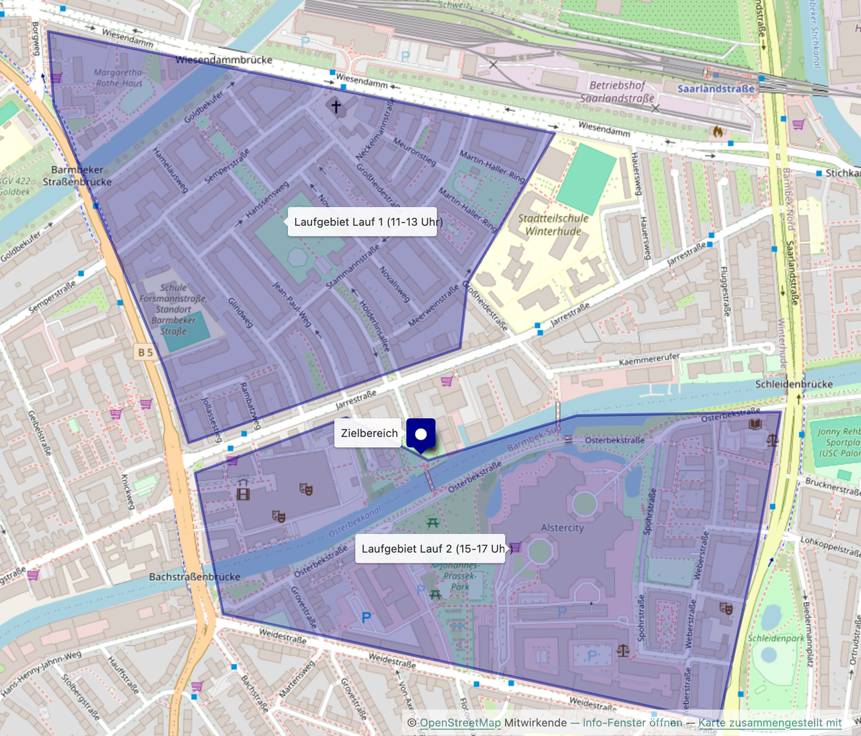Screen dimensions: 861x736
Task: Click the scales icon near Weidestraße
Action: pos(624,650)
